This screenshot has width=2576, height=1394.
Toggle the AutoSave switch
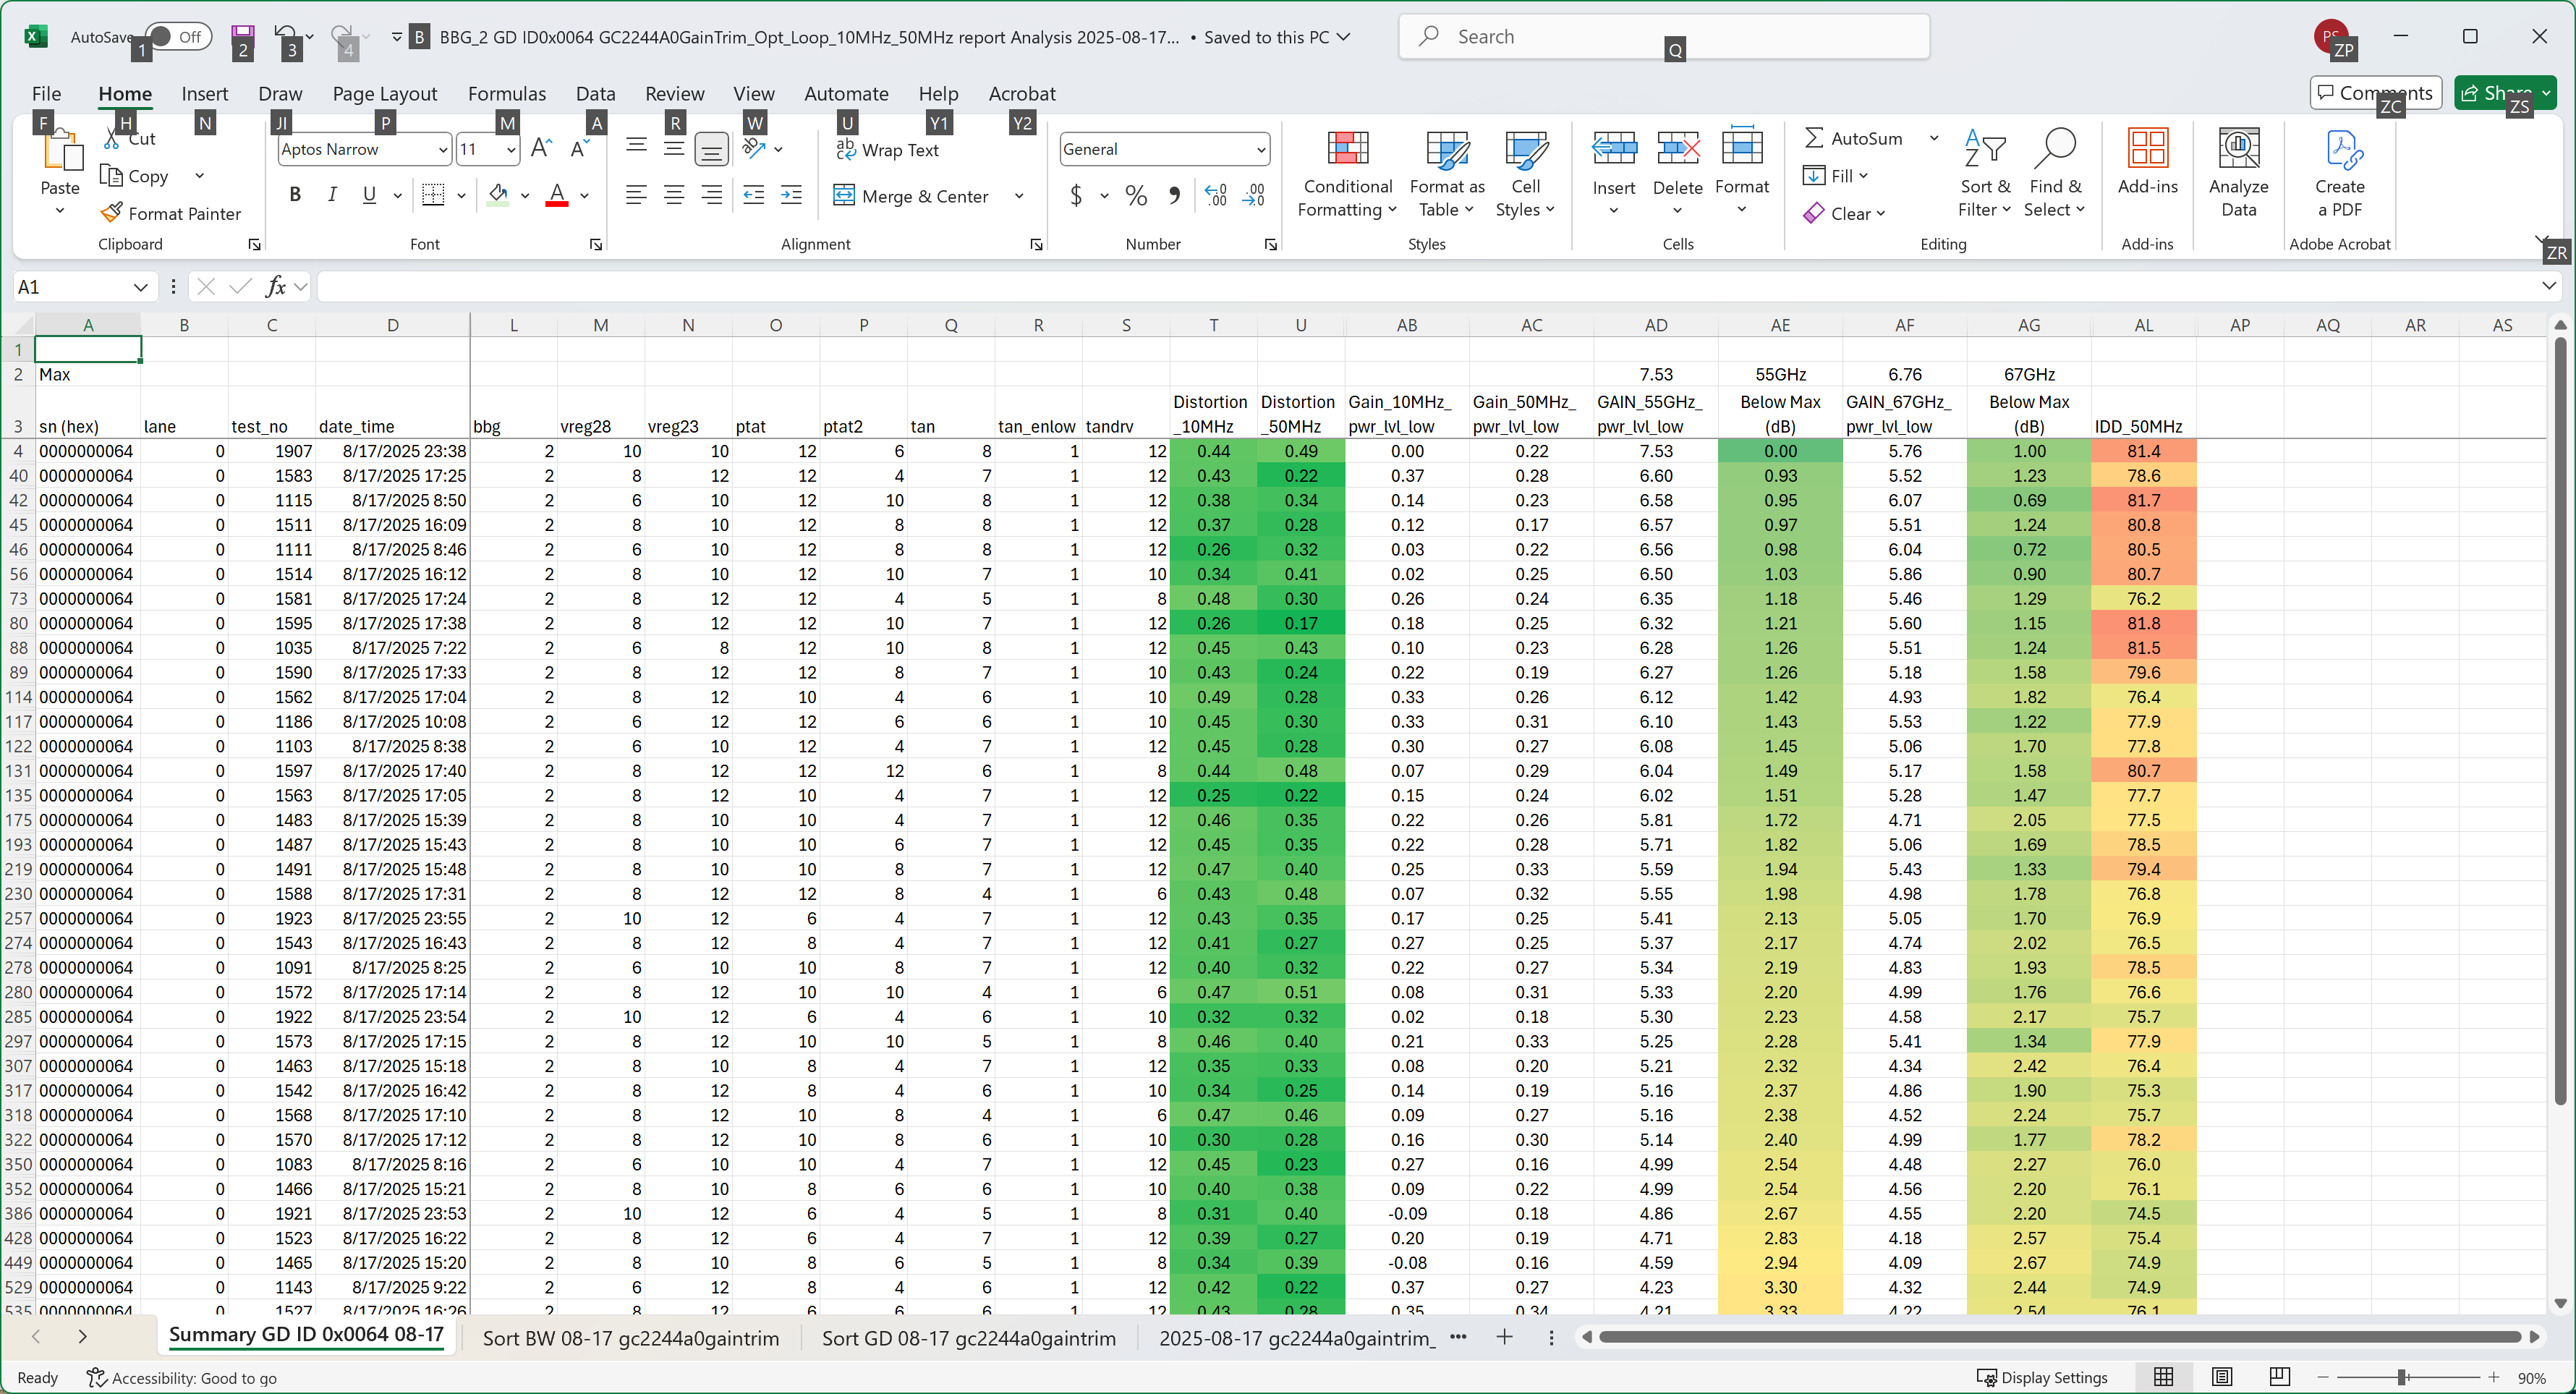pyautogui.click(x=179, y=37)
